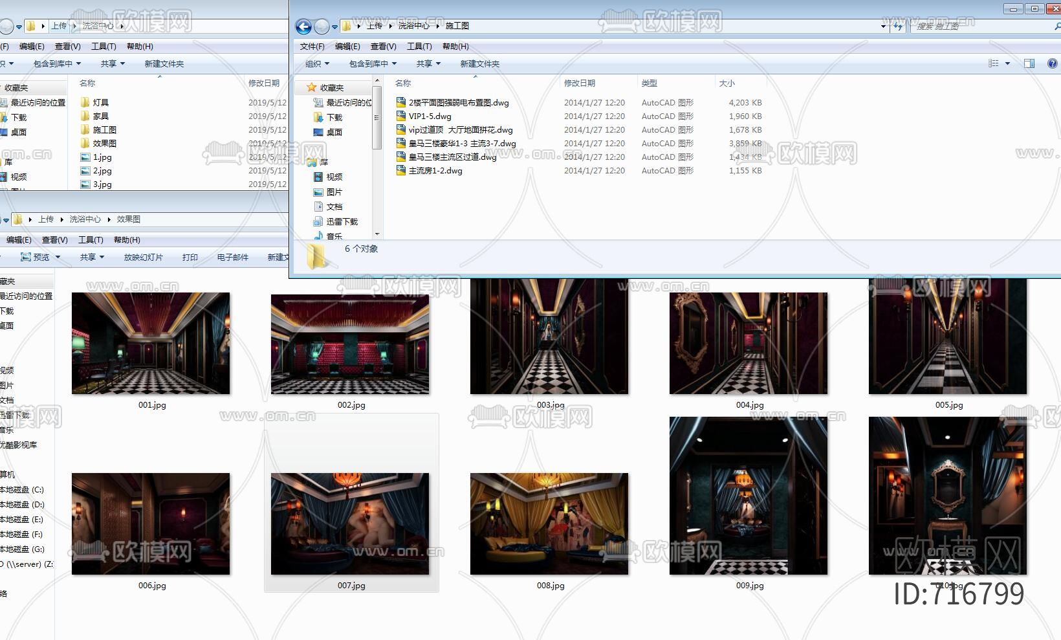
Task: Open the 编辑(E) menu in the 施工图 window
Action: pyautogui.click(x=347, y=46)
